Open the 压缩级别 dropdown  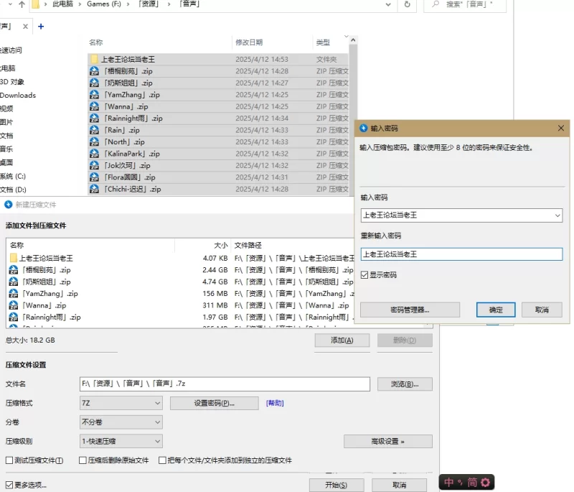coord(121,441)
